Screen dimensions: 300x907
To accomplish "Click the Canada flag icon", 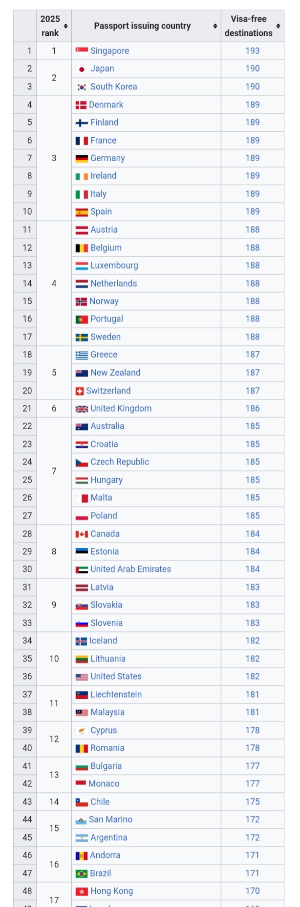I will 82,534.
